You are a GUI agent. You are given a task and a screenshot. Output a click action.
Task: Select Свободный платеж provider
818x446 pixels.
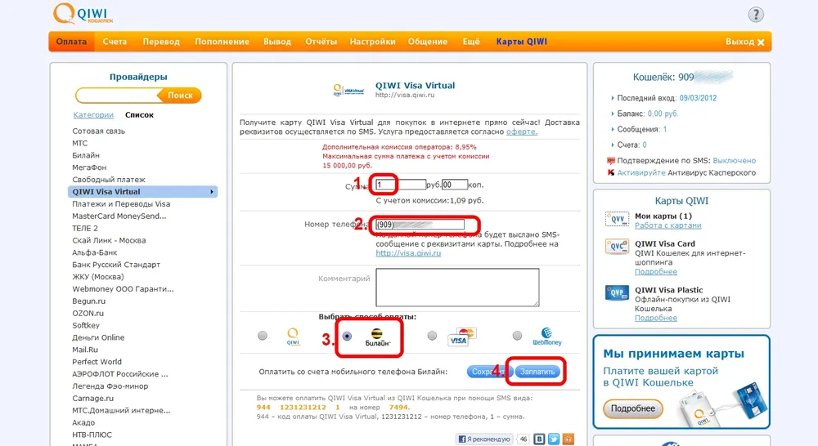click(x=109, y=180)
